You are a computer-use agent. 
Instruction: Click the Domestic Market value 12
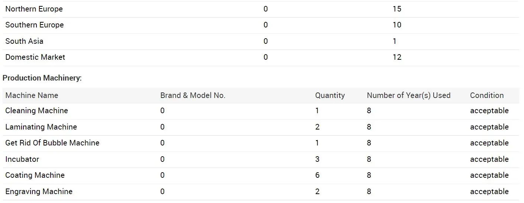(x=397, y=57)
